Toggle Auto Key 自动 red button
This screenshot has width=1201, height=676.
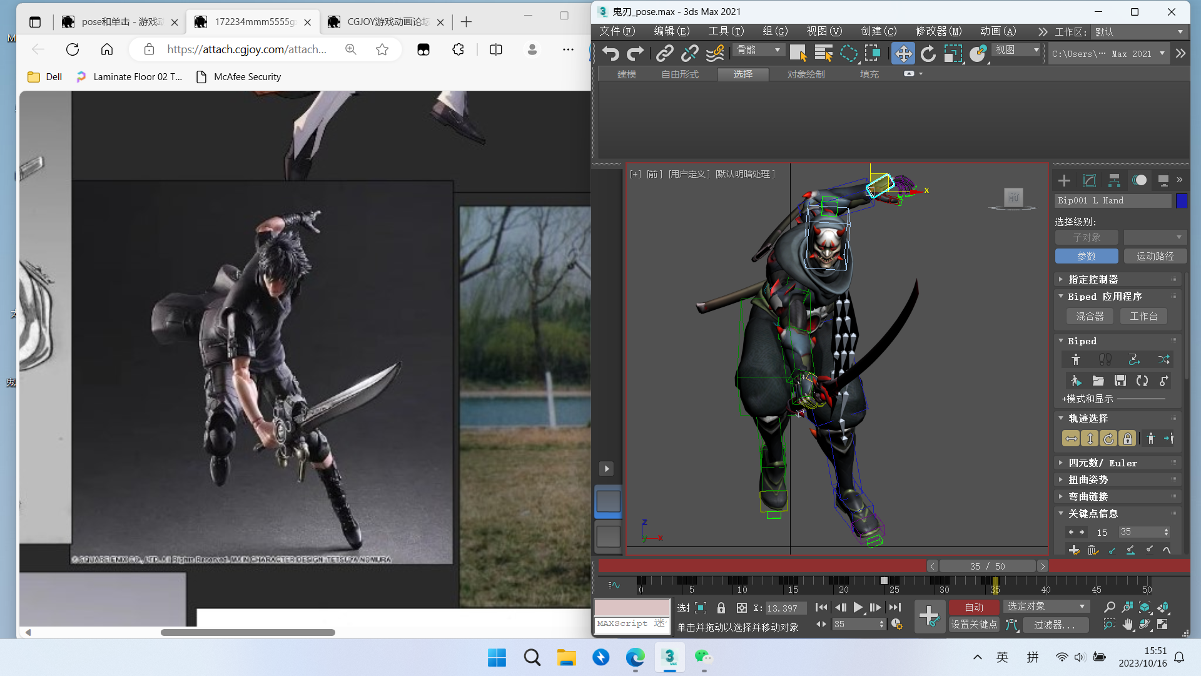point(974,607)
